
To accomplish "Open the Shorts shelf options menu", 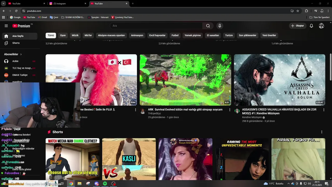I will (322, 132).
